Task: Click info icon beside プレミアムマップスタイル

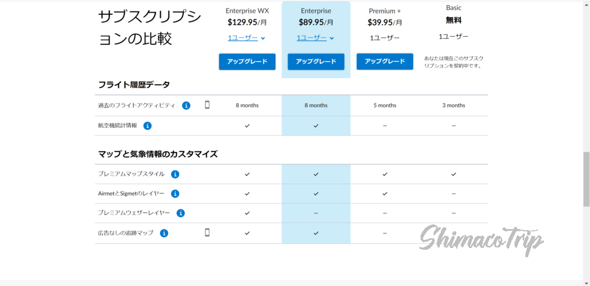Action: (175, 174)
